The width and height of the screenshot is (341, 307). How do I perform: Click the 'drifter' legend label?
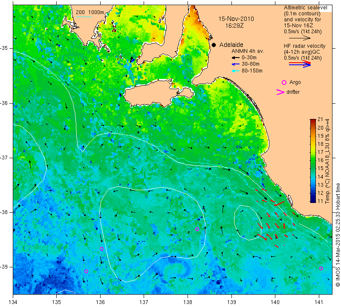293,92
